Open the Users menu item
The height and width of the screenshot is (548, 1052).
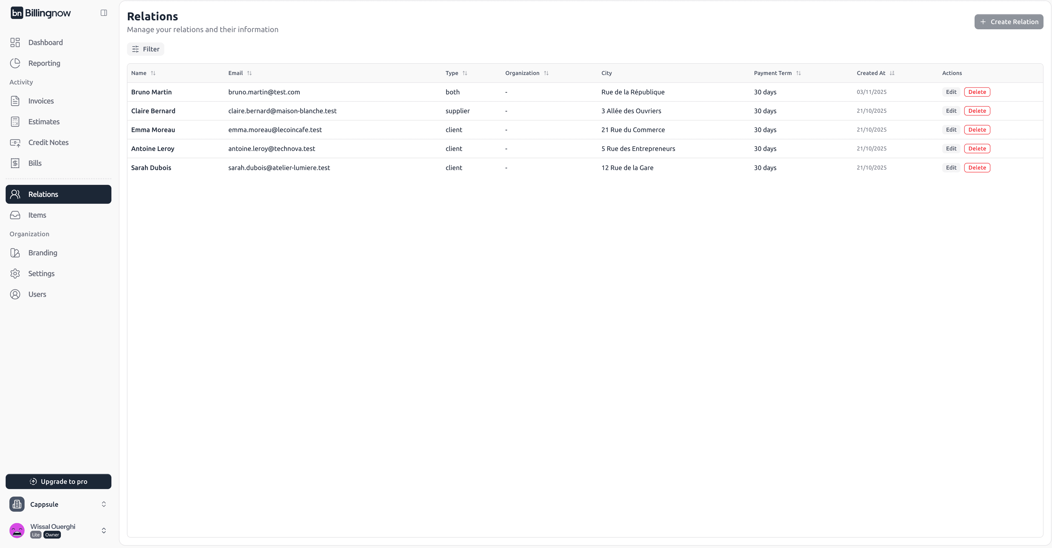pyautogui.click(x=37, y=294)
